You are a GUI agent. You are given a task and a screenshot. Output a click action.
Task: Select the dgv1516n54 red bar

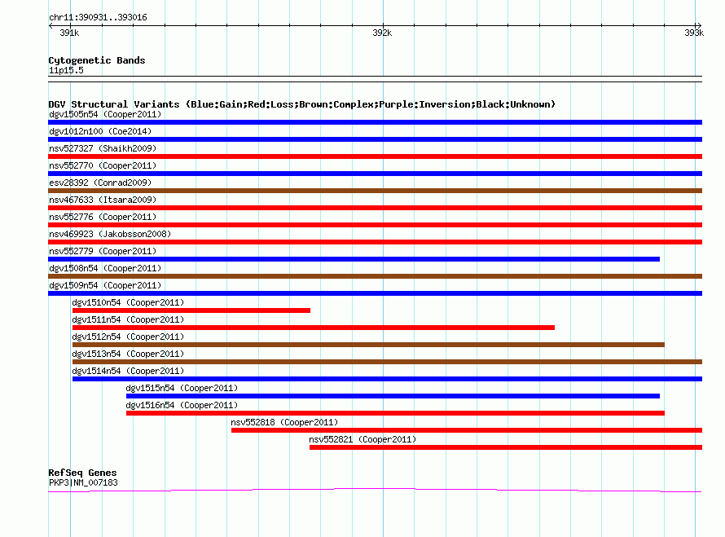click(x=395, y=413)
